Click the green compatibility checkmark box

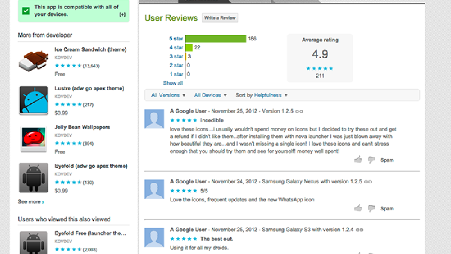click(26, 11)
